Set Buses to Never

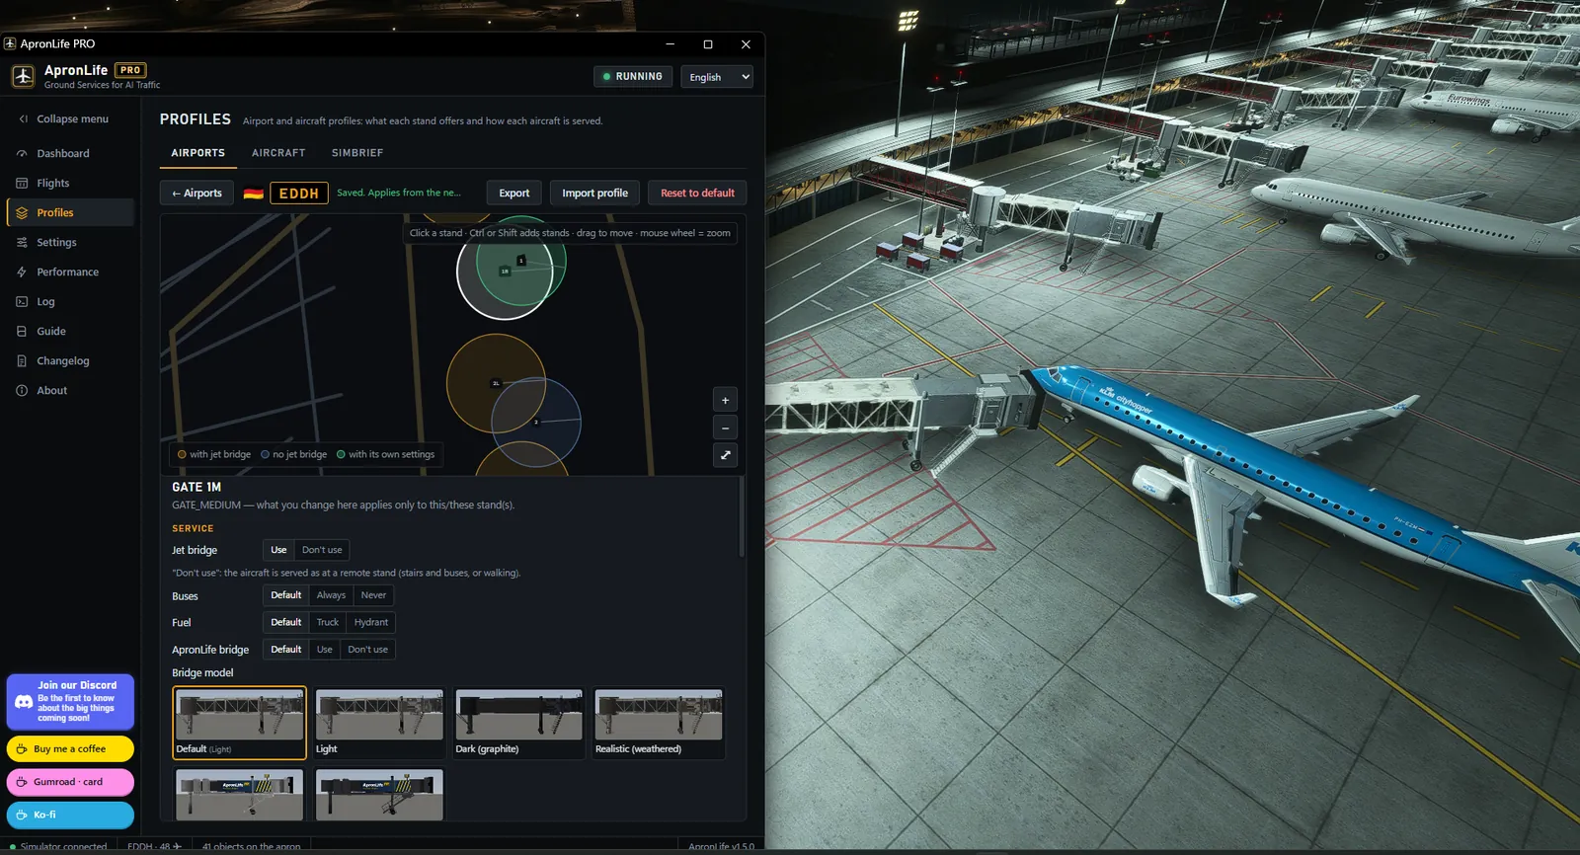click(x=373, y=595)
